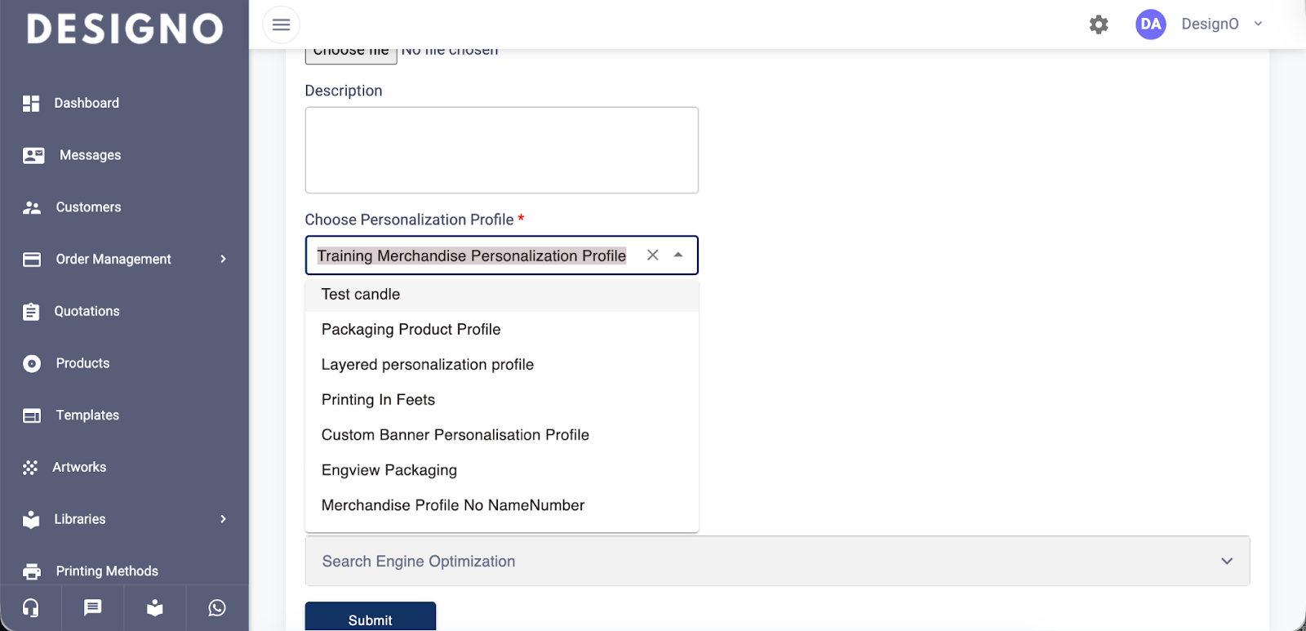The image size is (1306, 631).
Task: Open the WhatsApp icon in bottom bar
Action: click(x=217, y=608)
